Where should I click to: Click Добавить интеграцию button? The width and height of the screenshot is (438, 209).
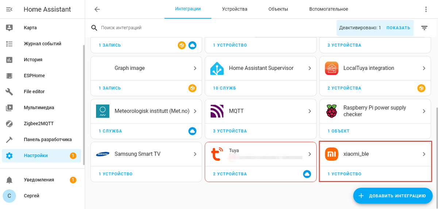[392, 196]
